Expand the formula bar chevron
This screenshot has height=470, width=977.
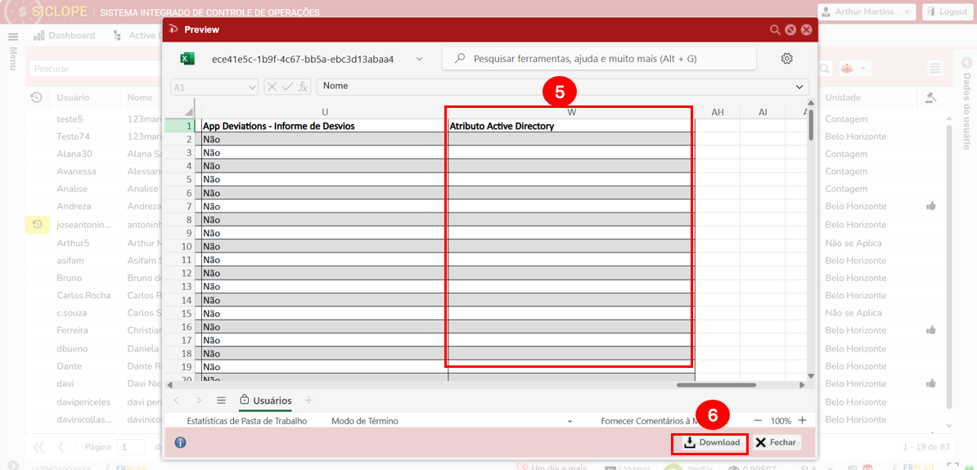click(799, 87)
